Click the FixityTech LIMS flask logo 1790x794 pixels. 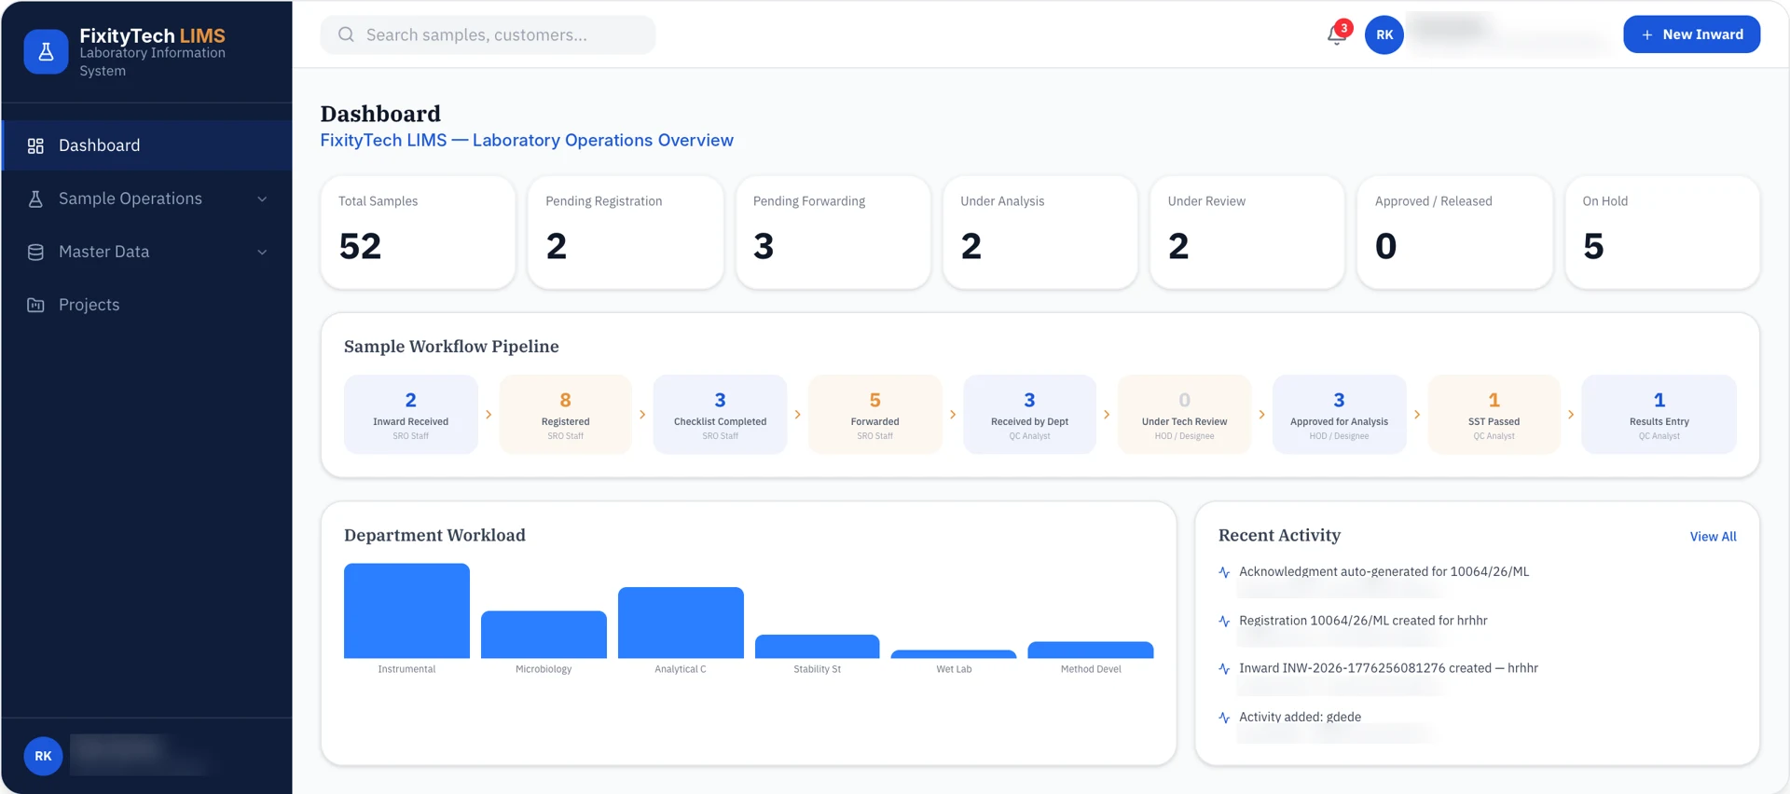pyautogui.click(x=46, y=52)
